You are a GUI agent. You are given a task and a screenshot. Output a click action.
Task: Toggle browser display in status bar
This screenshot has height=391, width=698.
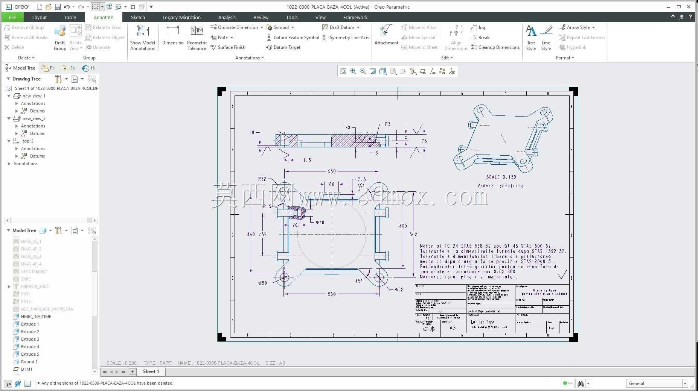click(18, 383)
